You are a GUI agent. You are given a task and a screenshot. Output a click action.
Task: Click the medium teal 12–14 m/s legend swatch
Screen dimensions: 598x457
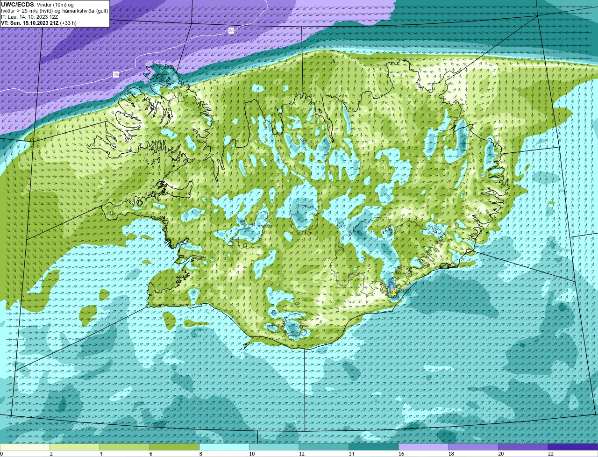click(x=324, y=447)
